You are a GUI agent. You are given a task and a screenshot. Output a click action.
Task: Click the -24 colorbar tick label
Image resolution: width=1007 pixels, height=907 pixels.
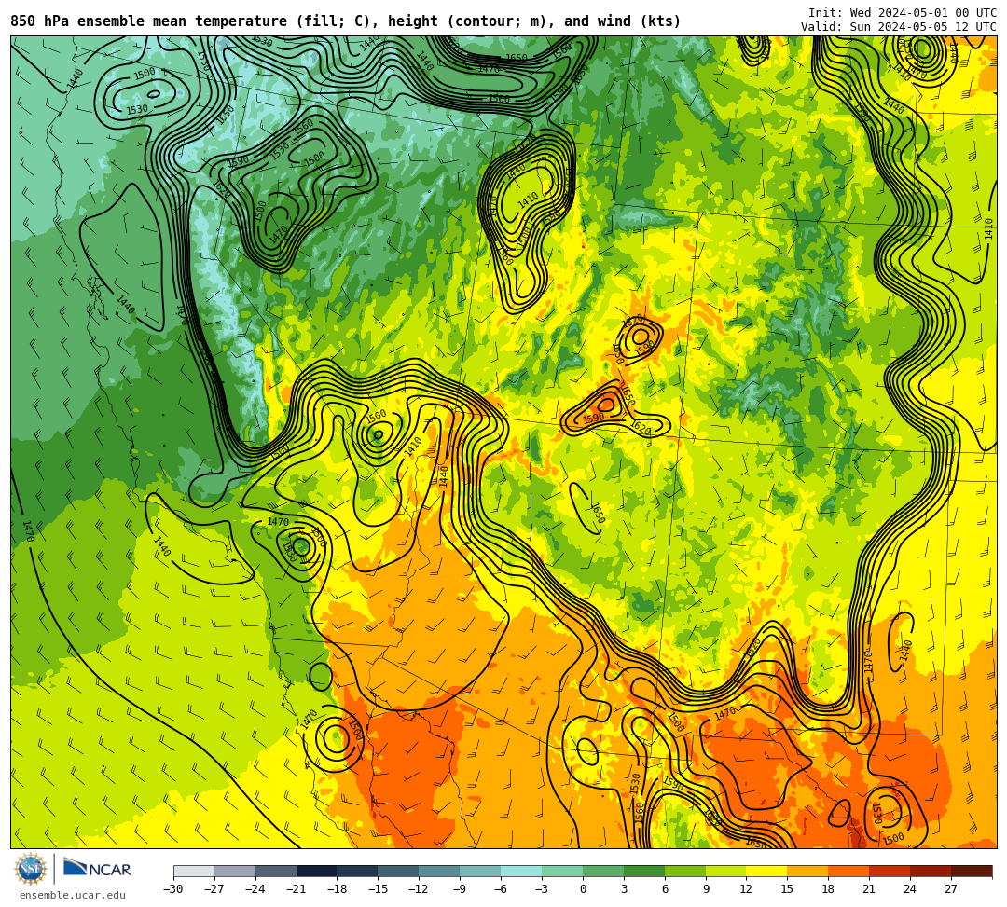click(255, 889)
